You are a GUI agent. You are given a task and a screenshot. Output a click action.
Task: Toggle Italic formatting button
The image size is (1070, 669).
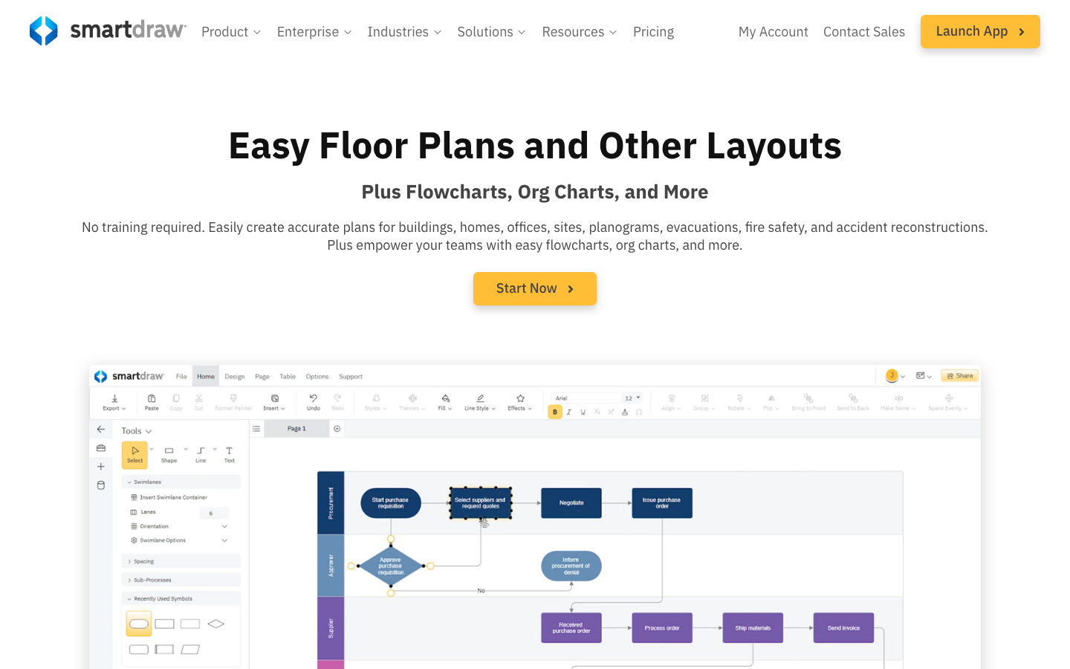(x=569, y=412)
